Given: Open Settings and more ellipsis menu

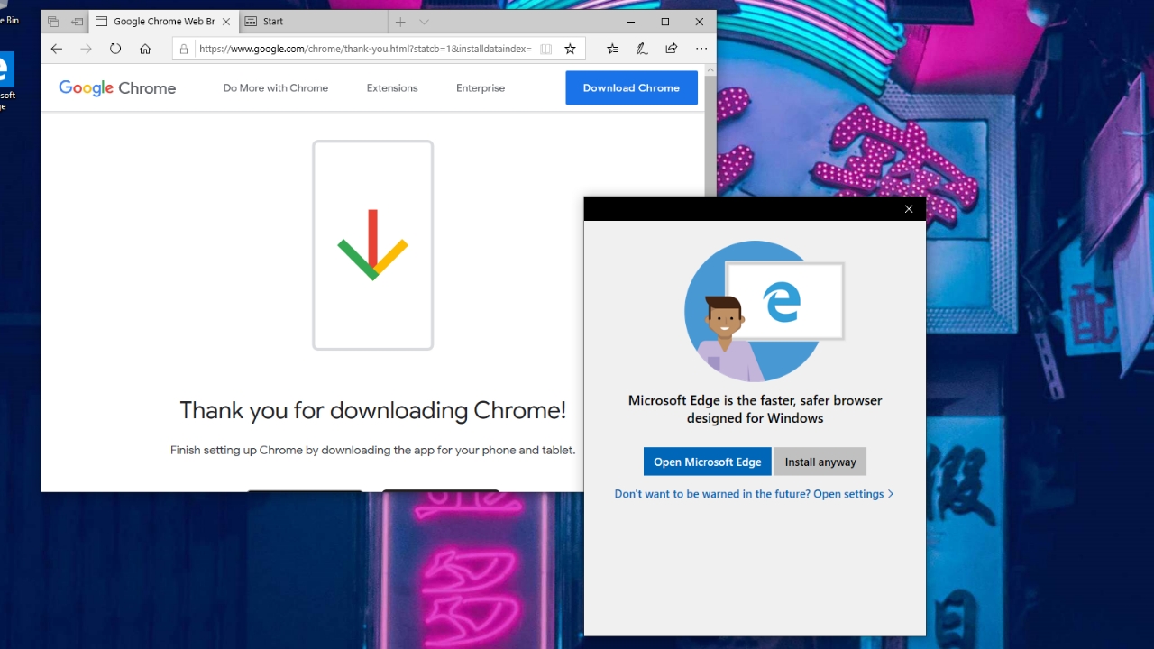Looking at the screenshot, I should (x=701, y=49).
